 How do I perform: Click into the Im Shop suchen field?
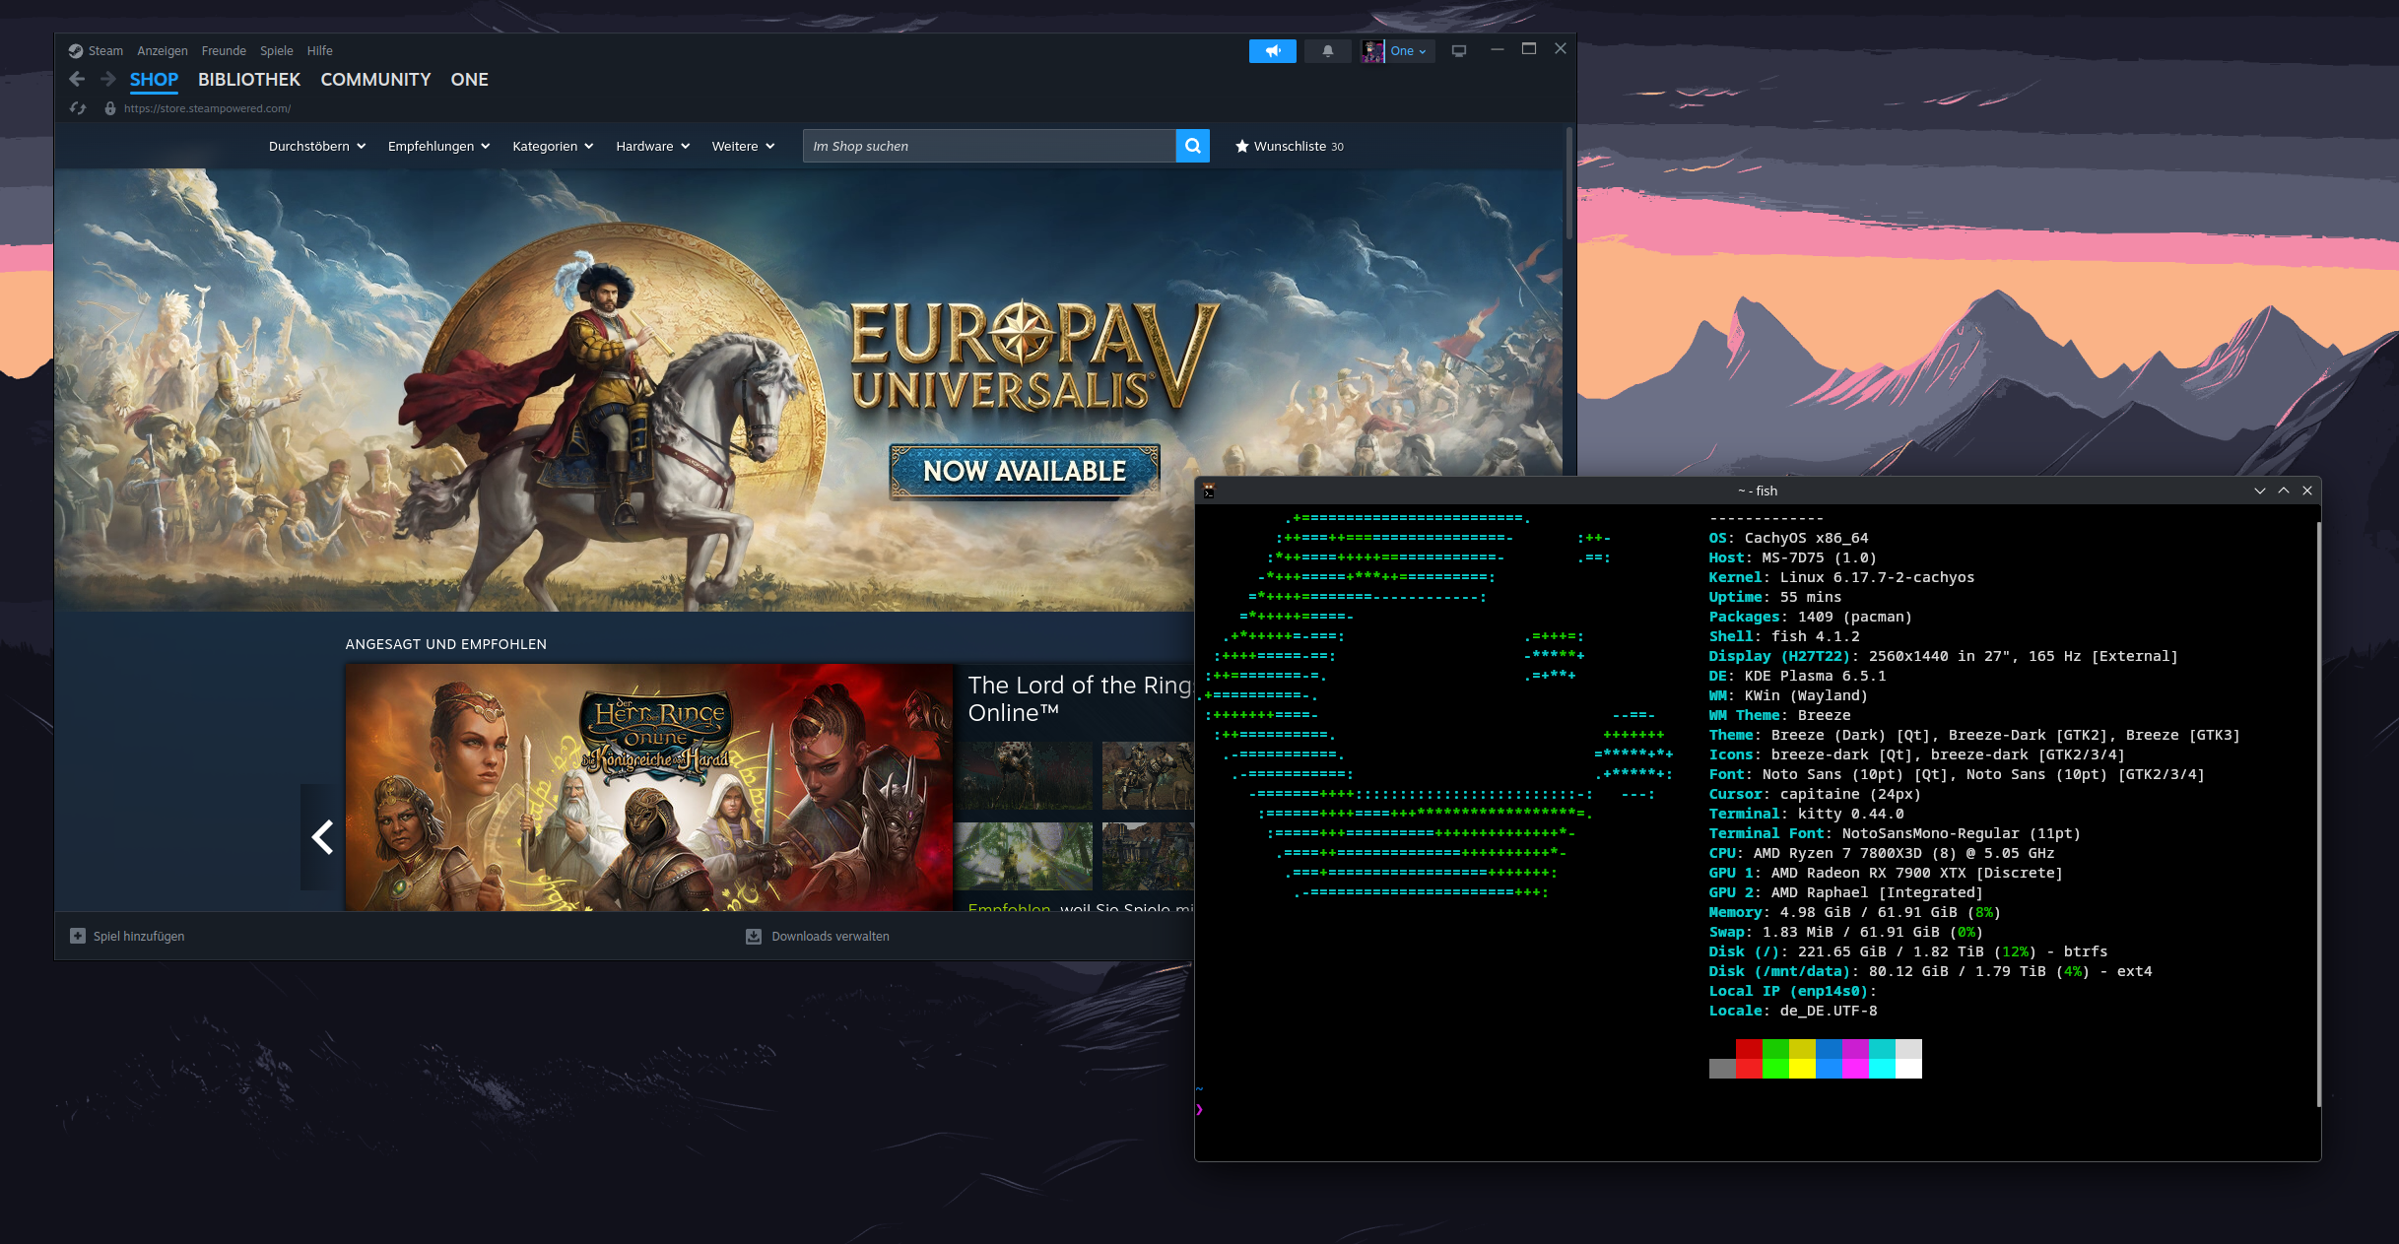coord(988,146)
